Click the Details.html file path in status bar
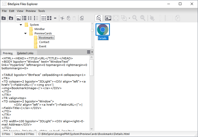The width and height of the screenshot is (198, 137). click(84, 134)
